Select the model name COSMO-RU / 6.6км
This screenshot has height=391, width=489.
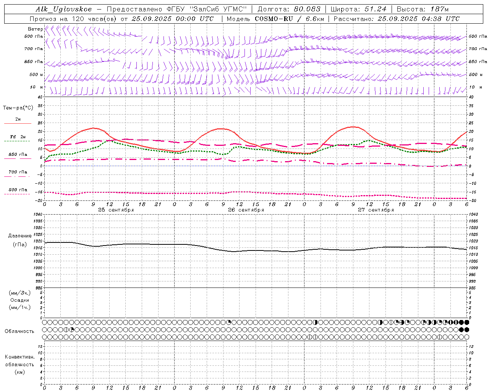289,19
